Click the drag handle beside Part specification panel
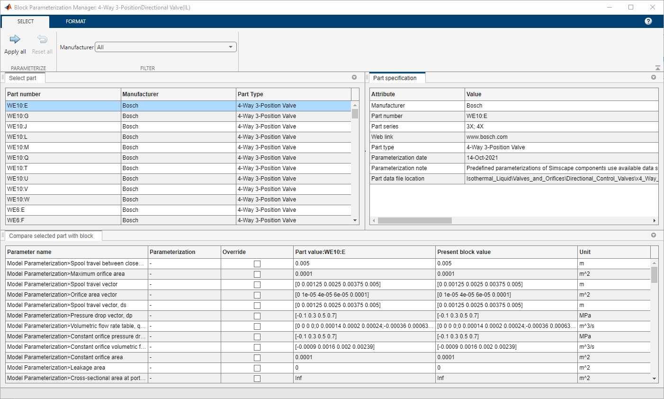 (x=368, y=77)
